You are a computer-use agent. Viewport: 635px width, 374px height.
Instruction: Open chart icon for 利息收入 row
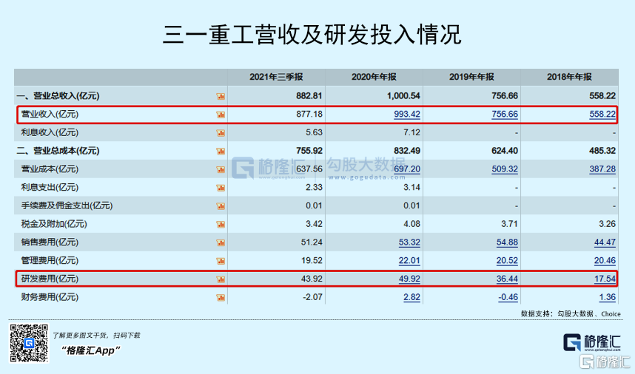point(221,132)
